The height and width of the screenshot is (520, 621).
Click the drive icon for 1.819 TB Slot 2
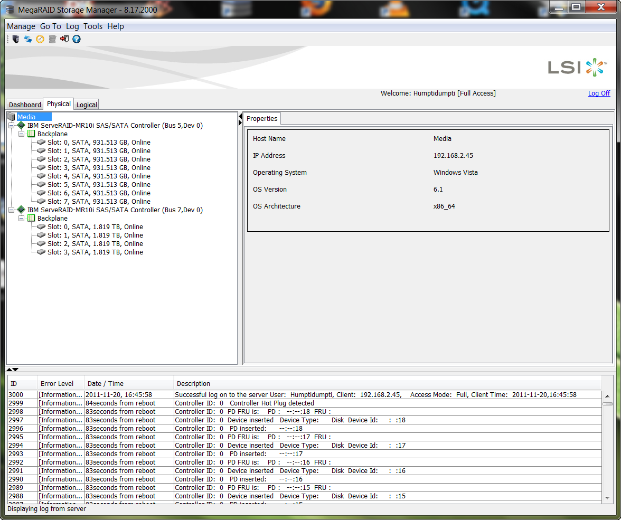pos(41,243)
